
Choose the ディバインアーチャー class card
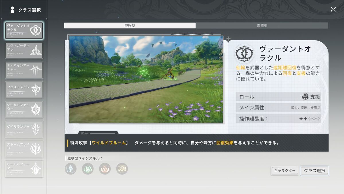point(24,70)
